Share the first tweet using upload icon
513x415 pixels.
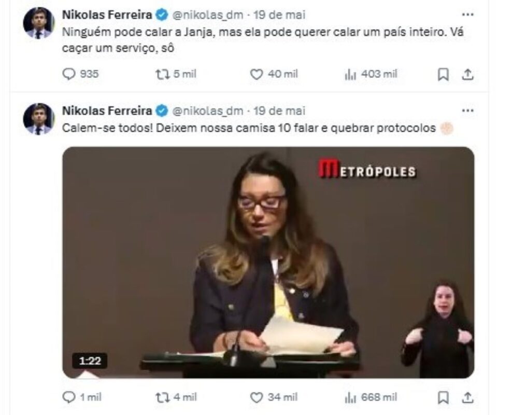click(x=468, y=74)
